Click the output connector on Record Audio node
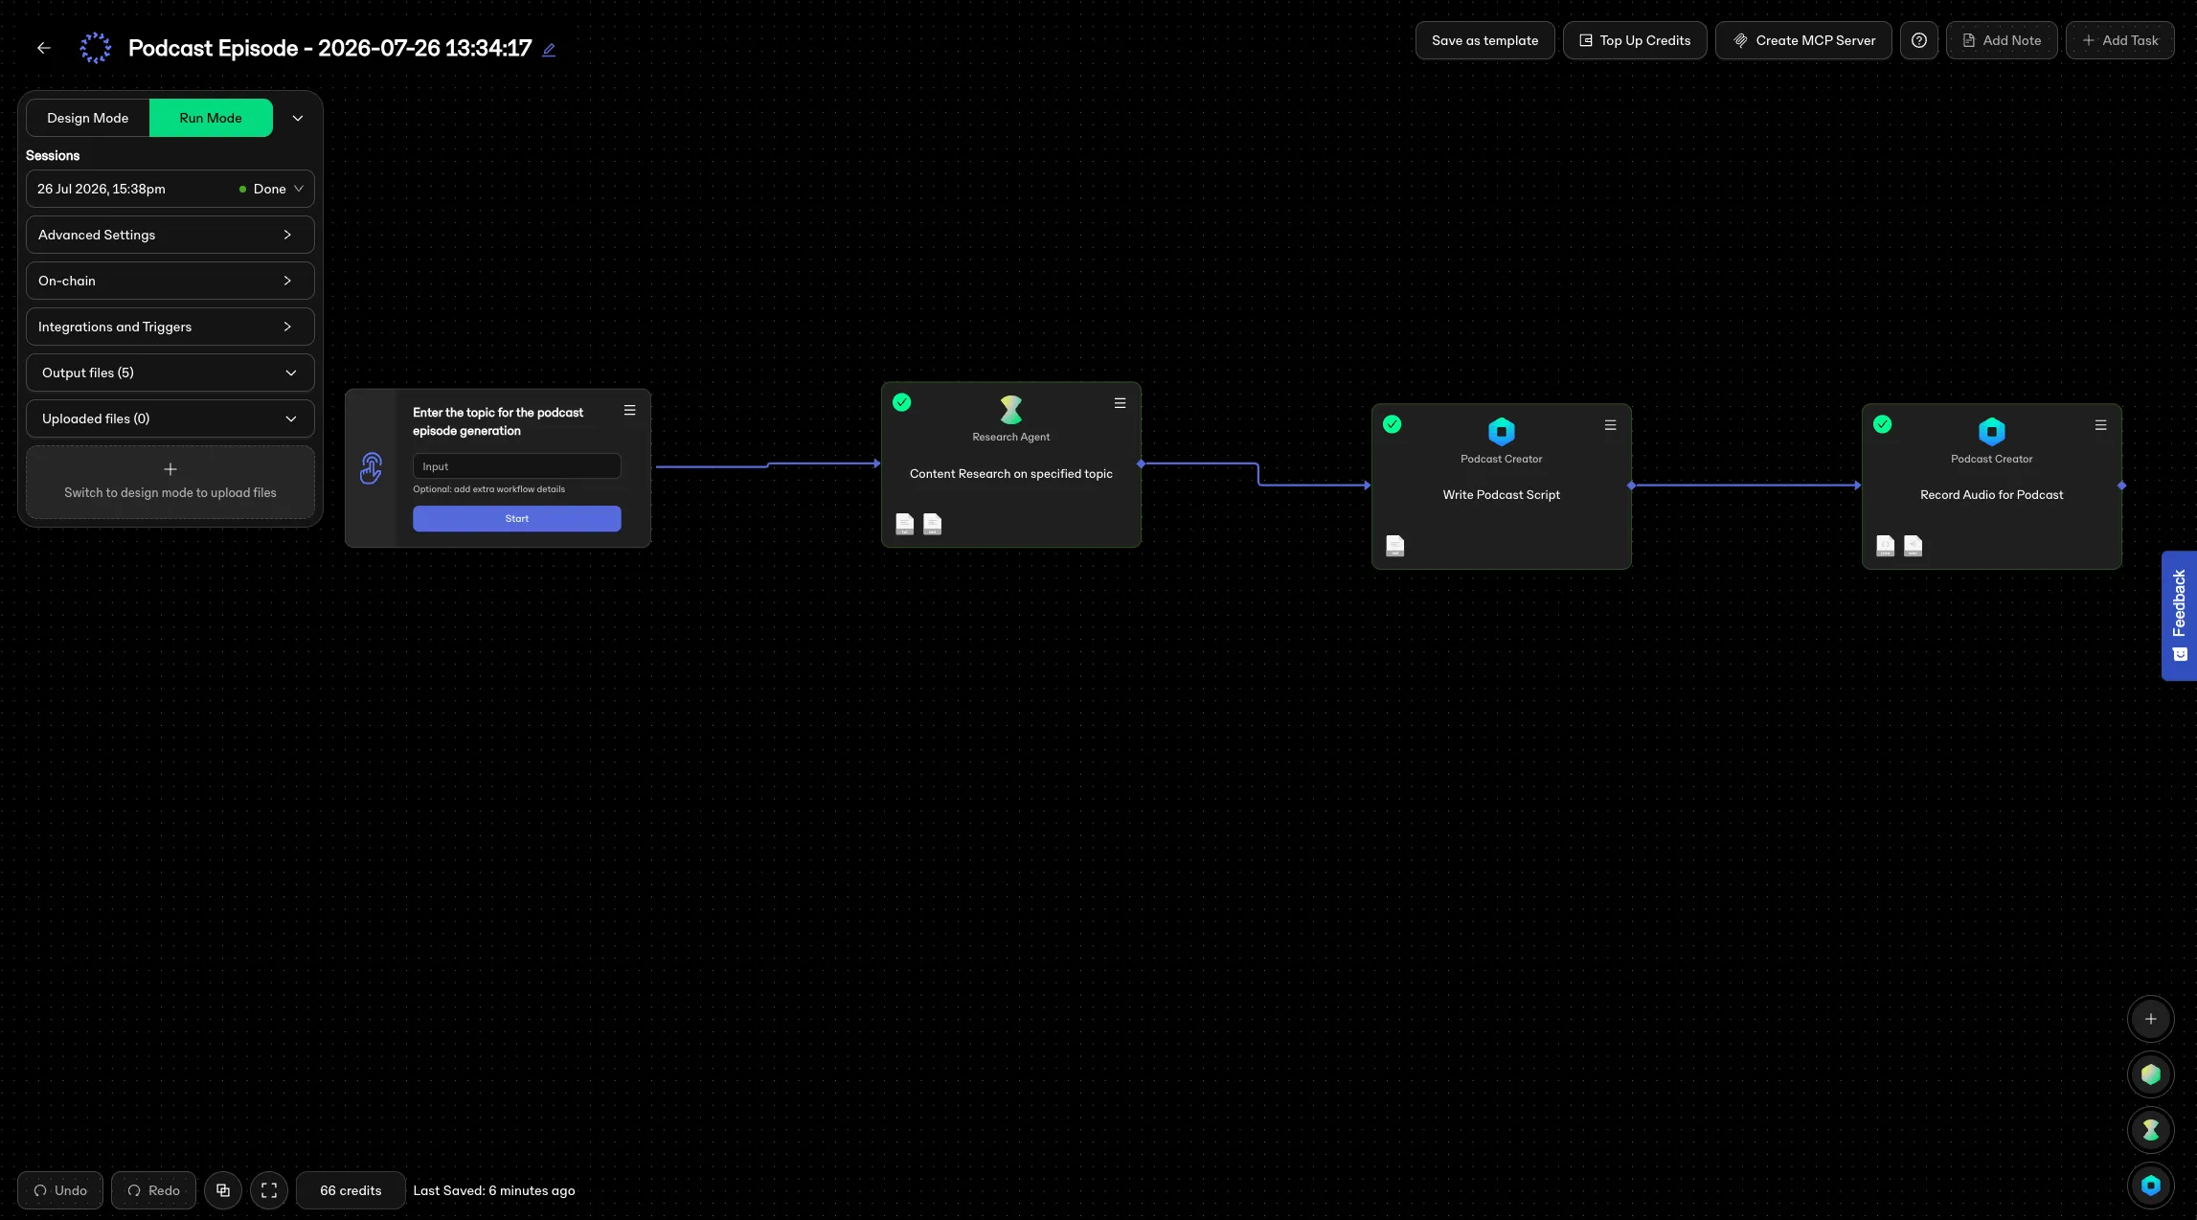Screen dimensions: 2197x1220 pos(2121,486)
